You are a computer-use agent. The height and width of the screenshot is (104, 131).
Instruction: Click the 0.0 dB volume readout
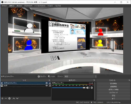[x=91, y=83]
